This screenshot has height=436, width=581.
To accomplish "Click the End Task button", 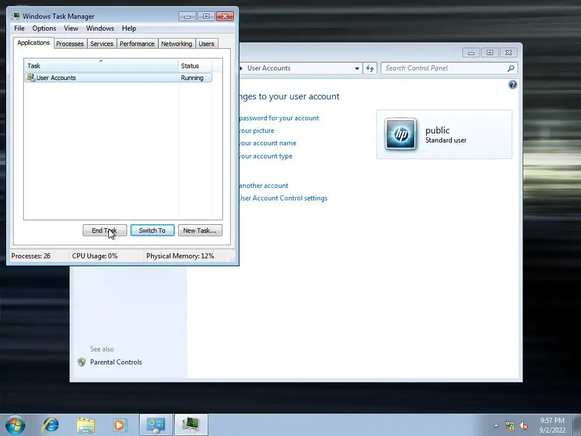I will [104, 230].
